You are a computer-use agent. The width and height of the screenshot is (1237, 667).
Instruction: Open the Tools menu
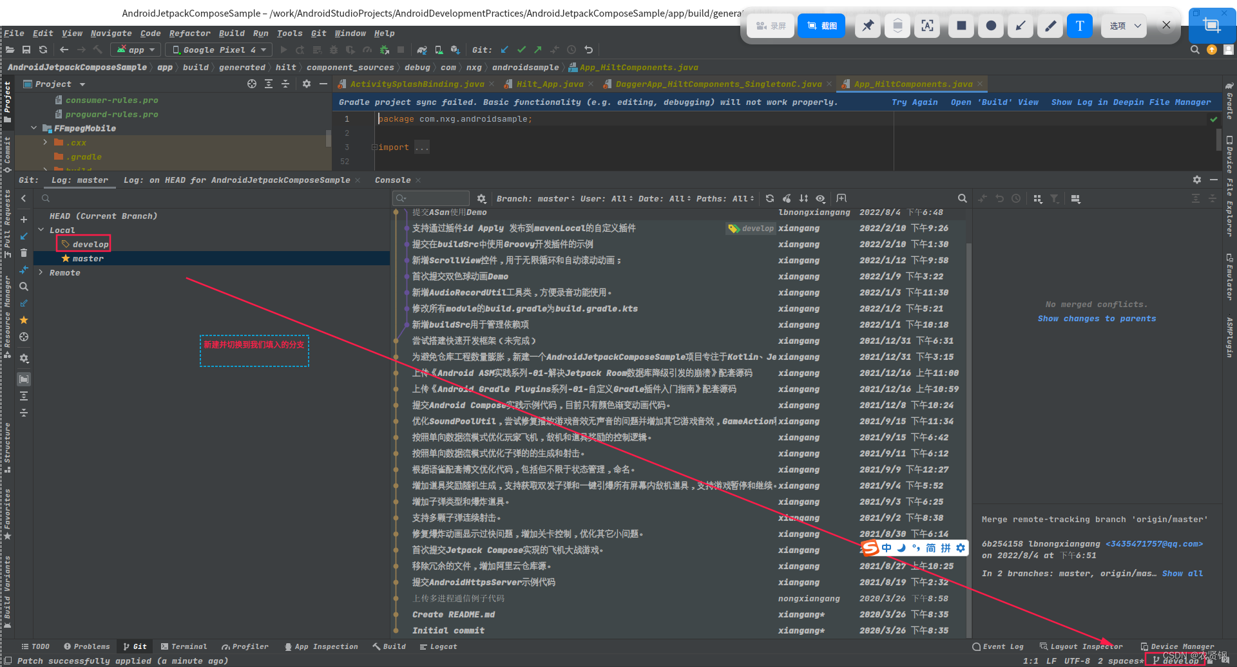(x=289, y=33)
